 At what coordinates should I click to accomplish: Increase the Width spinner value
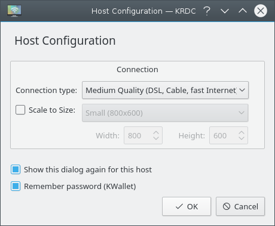click(x=156, y=132)
